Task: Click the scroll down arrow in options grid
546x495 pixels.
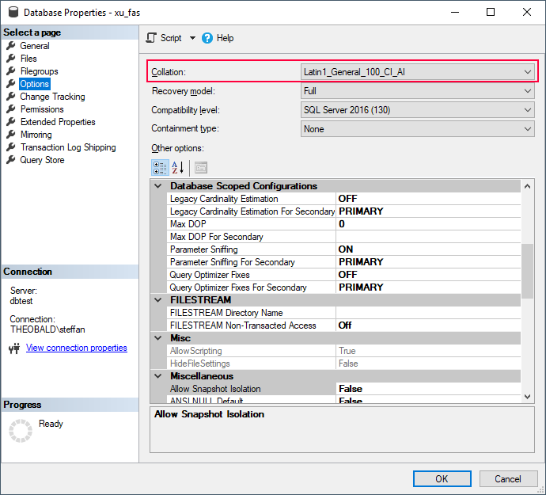Action: tap(527, 397)
